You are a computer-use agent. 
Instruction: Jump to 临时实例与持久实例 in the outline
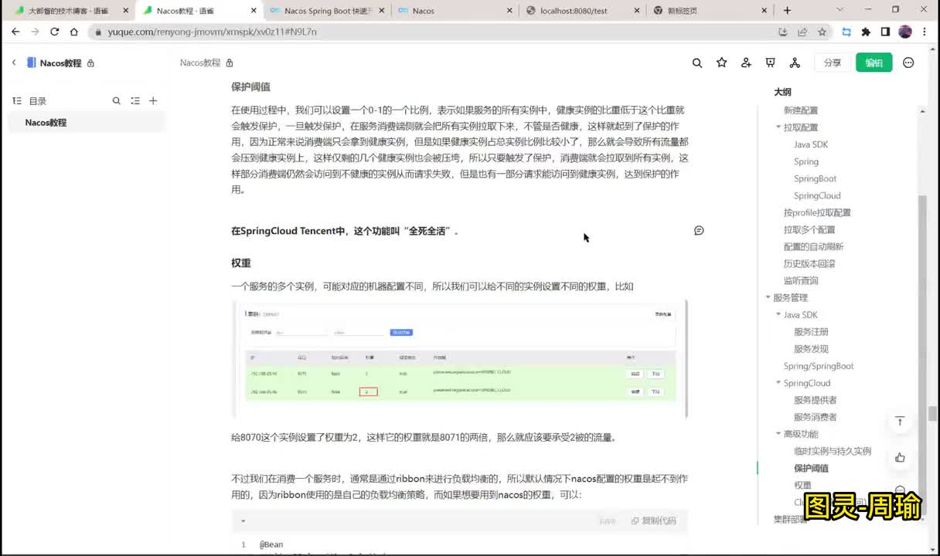tap(833, 451)
